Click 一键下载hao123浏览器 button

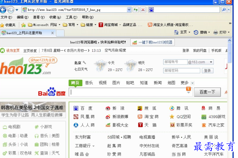pyautogui.click(x=152, y=42)
